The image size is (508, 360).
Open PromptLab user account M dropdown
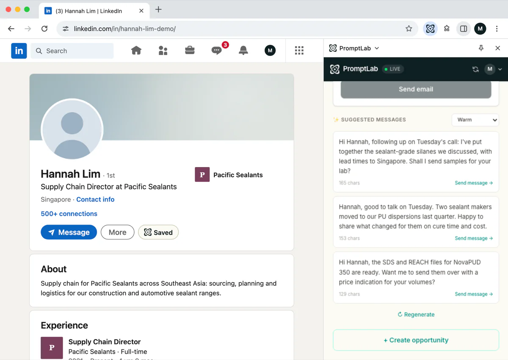pyautogui.click(x=493, y=69)
